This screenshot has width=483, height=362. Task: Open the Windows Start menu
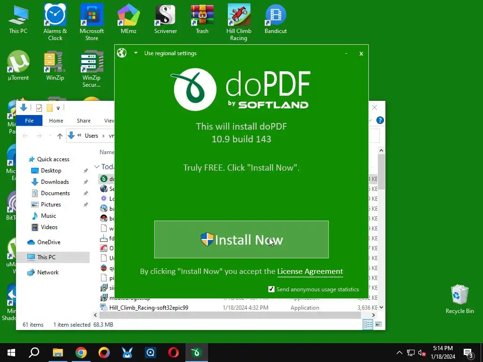click(x=11, y=353)
